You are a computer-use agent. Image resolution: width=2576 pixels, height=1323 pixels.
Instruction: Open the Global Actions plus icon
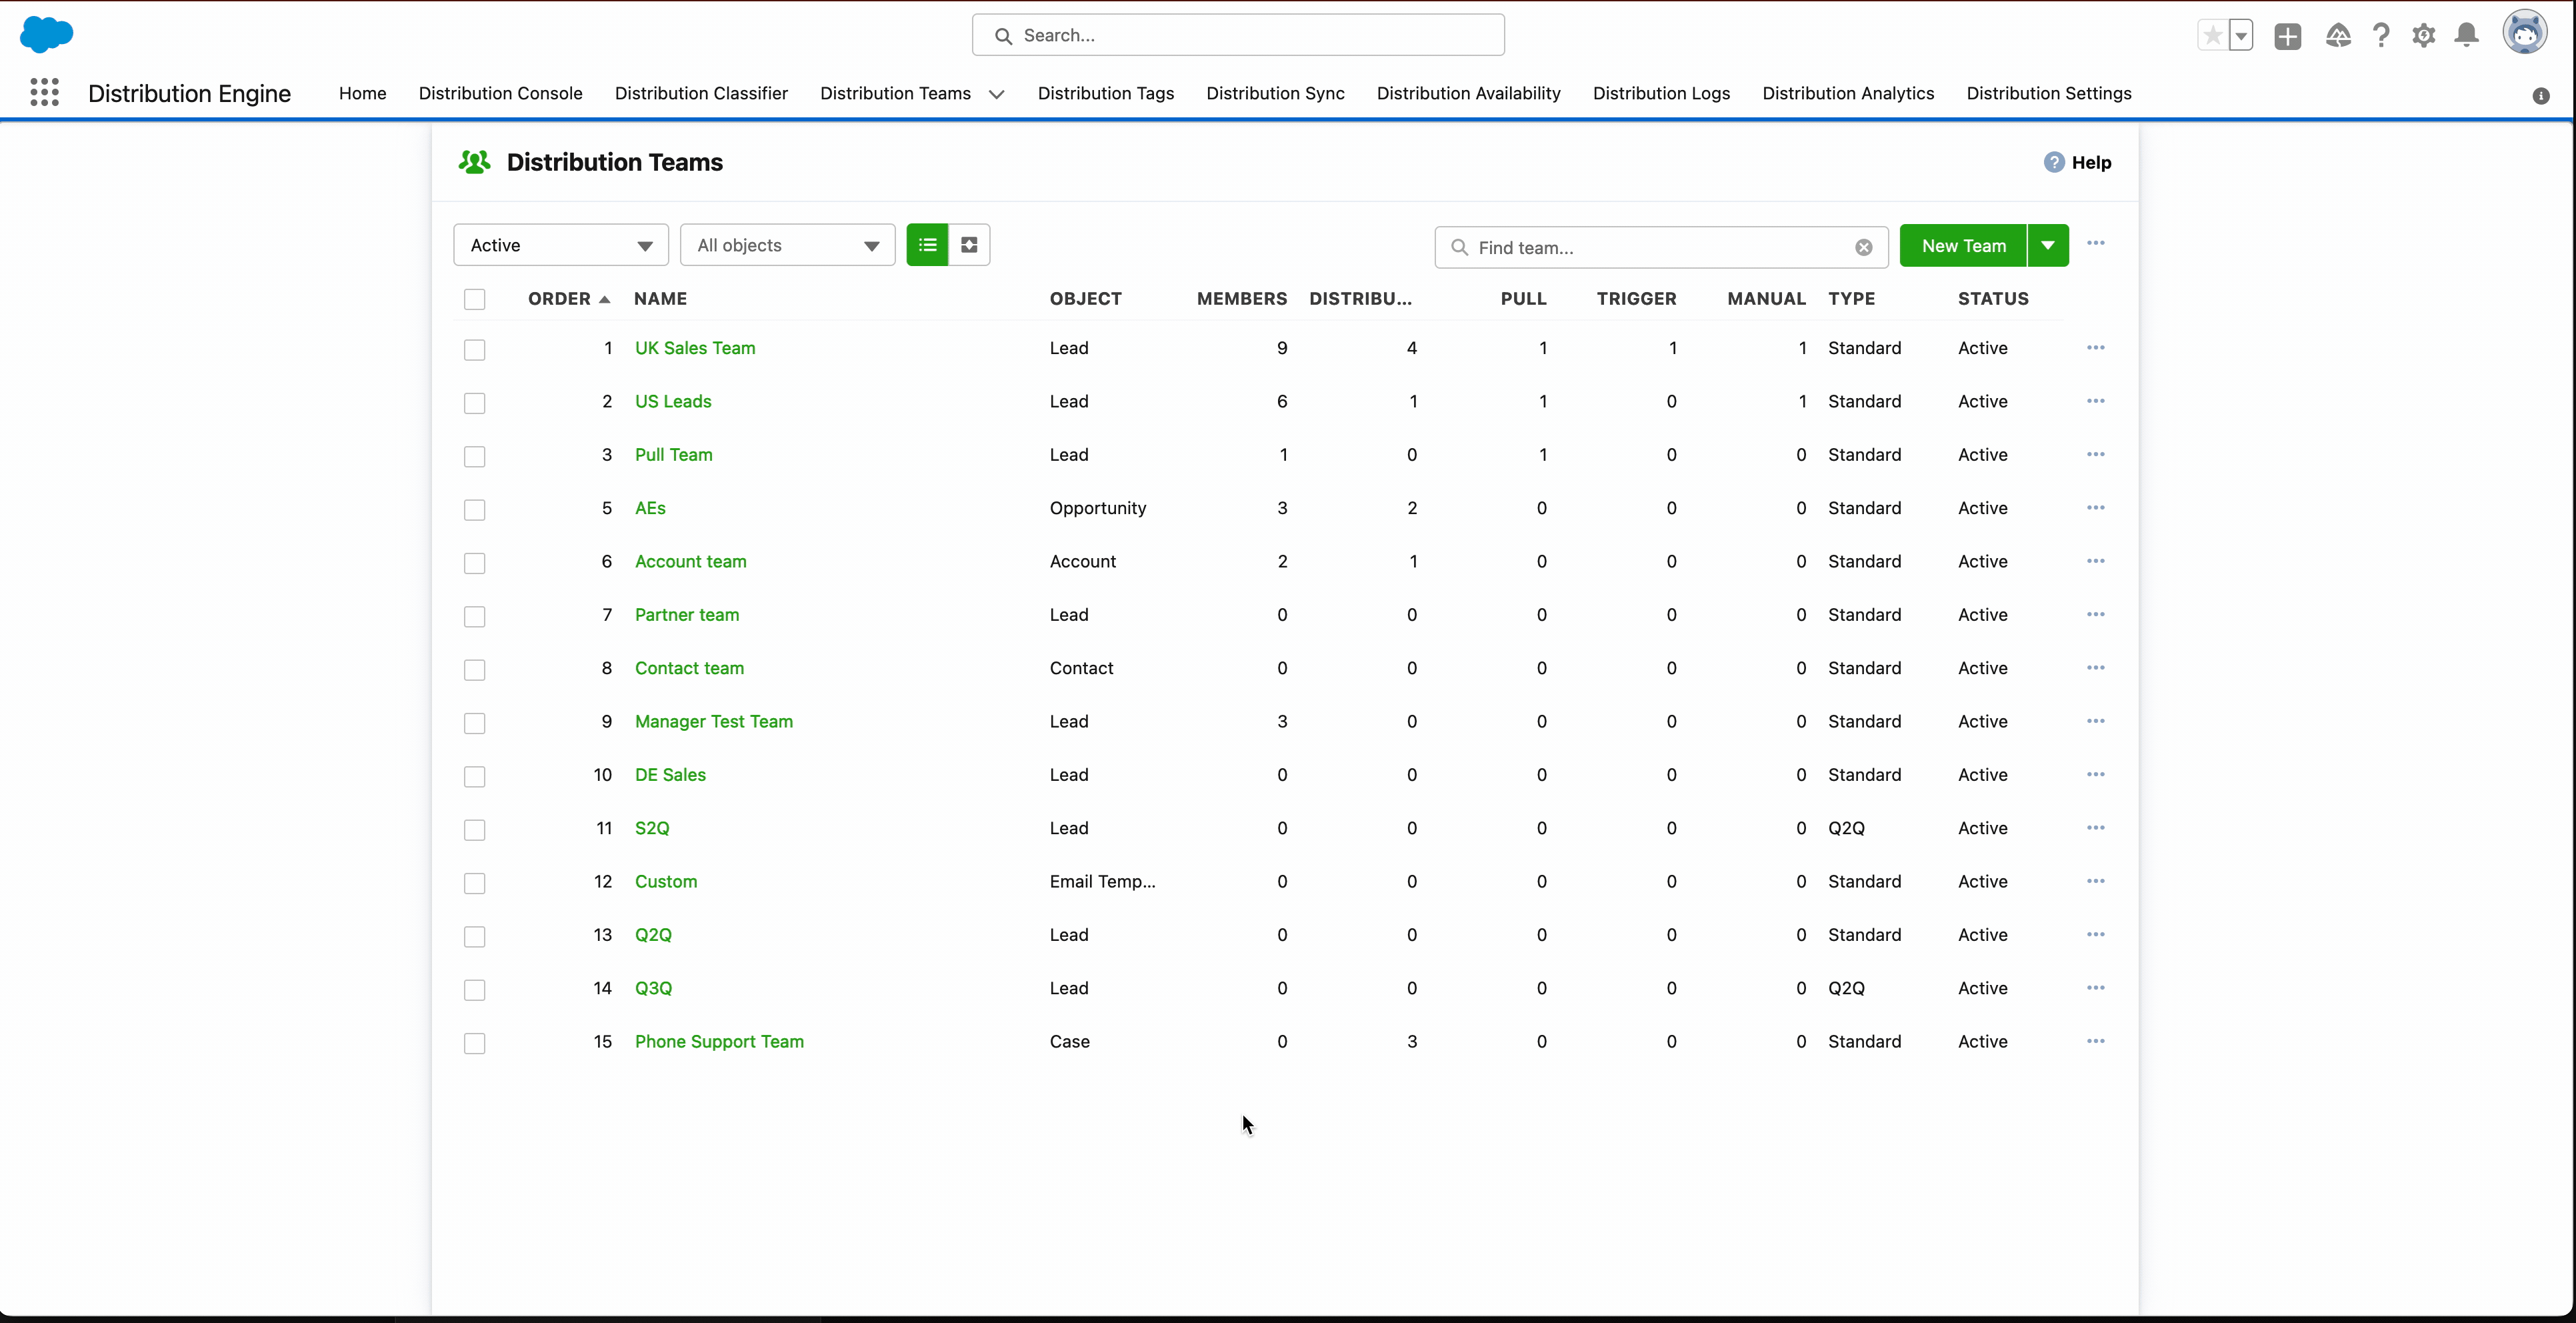pyautogui.click(x=2287, y=36)
